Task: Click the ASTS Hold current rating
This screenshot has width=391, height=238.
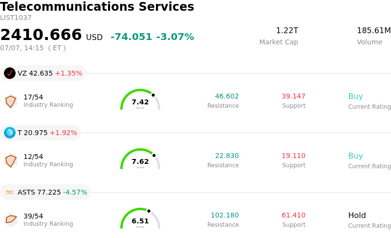Action: [x=357, y=215]
